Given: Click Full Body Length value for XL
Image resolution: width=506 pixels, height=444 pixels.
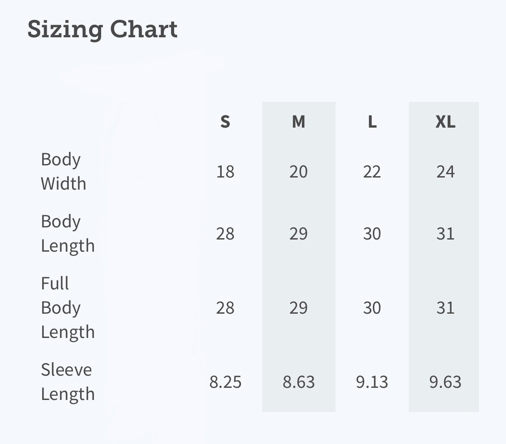Looking at the screenshot, I should click(x=445, y=308).
